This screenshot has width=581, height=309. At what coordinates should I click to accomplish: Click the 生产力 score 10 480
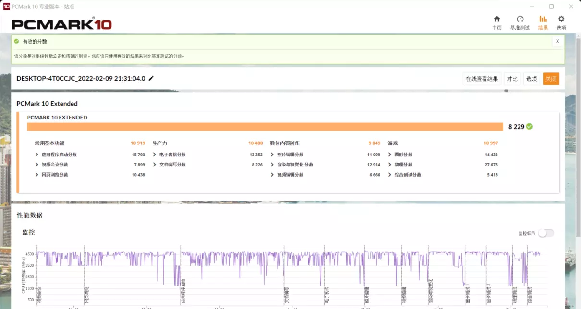pos(255,143)
